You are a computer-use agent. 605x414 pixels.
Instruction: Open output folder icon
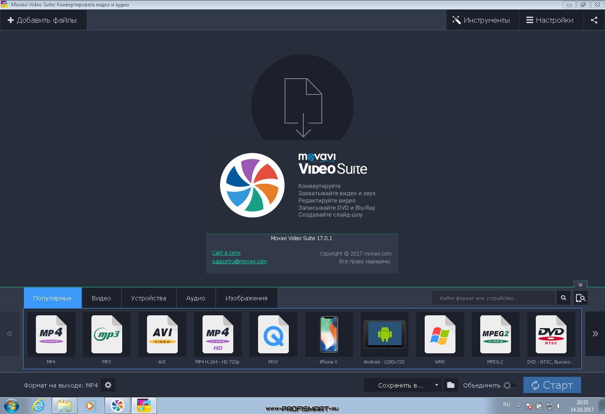coord(451,385)
